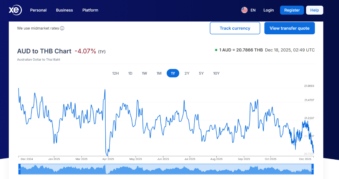Open the EN language selector
The height and width of the screenshot is (179, 339).
[253, 10]
